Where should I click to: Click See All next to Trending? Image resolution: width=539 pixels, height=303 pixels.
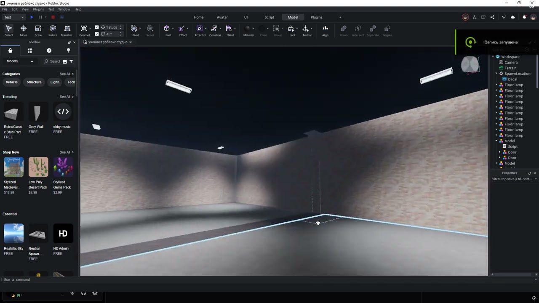point(67,97)
